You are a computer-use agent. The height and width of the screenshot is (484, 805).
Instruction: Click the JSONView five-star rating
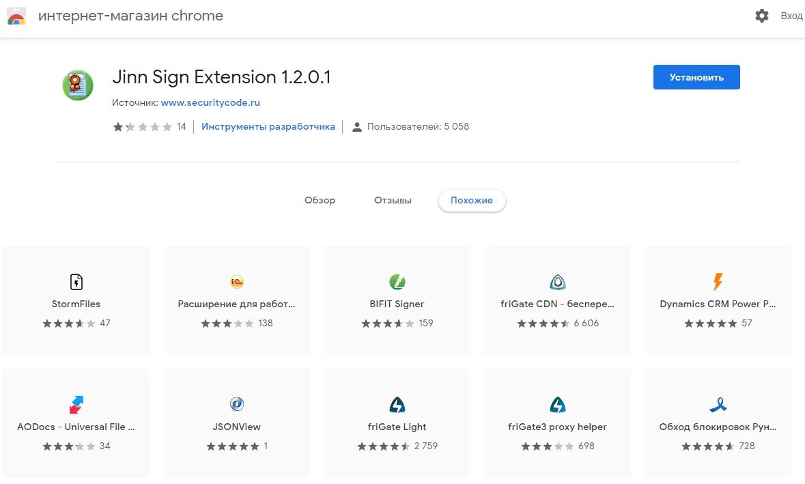click(x=233, y=446)
